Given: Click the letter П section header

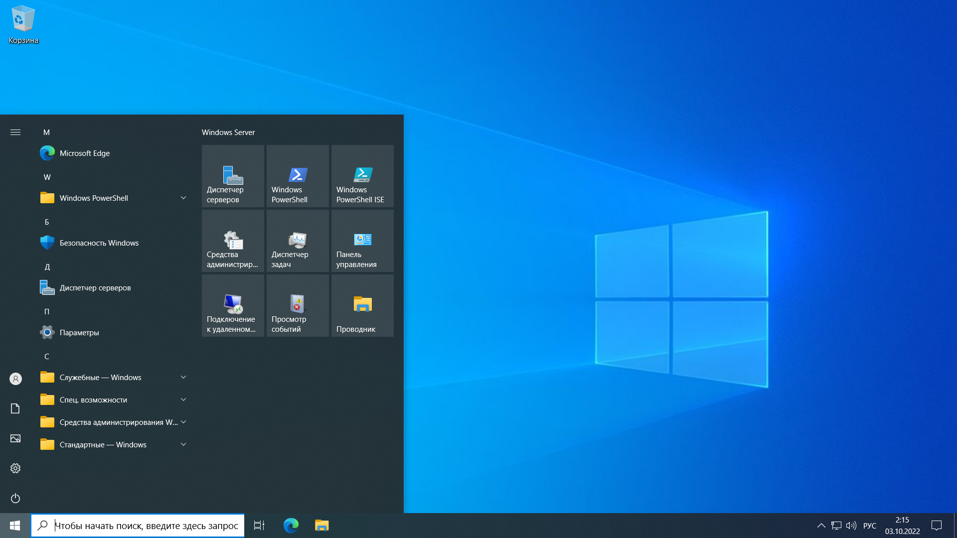Looking at the screenshot, I should (47, 311).
